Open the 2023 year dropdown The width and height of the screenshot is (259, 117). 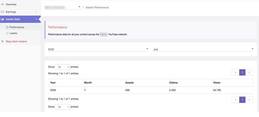[x=98, y=49]
